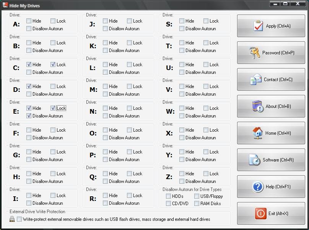
Task: Click the External Drive Write Protection heading
Action: coord(37,212)
